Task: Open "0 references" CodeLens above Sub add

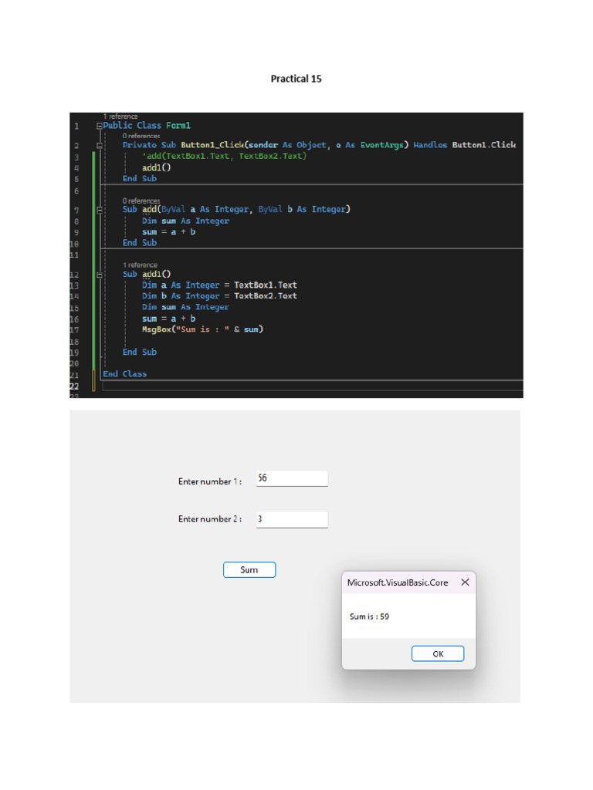Action: 141,201
